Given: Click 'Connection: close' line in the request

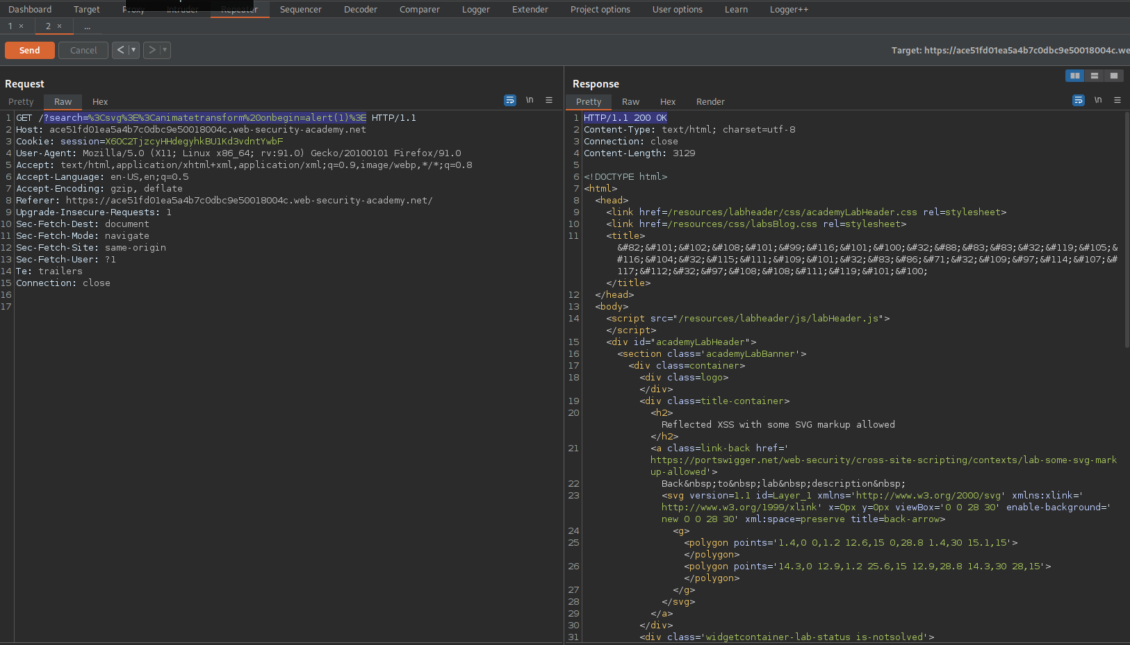Looking at the screenshot, I should click(63, 283).
